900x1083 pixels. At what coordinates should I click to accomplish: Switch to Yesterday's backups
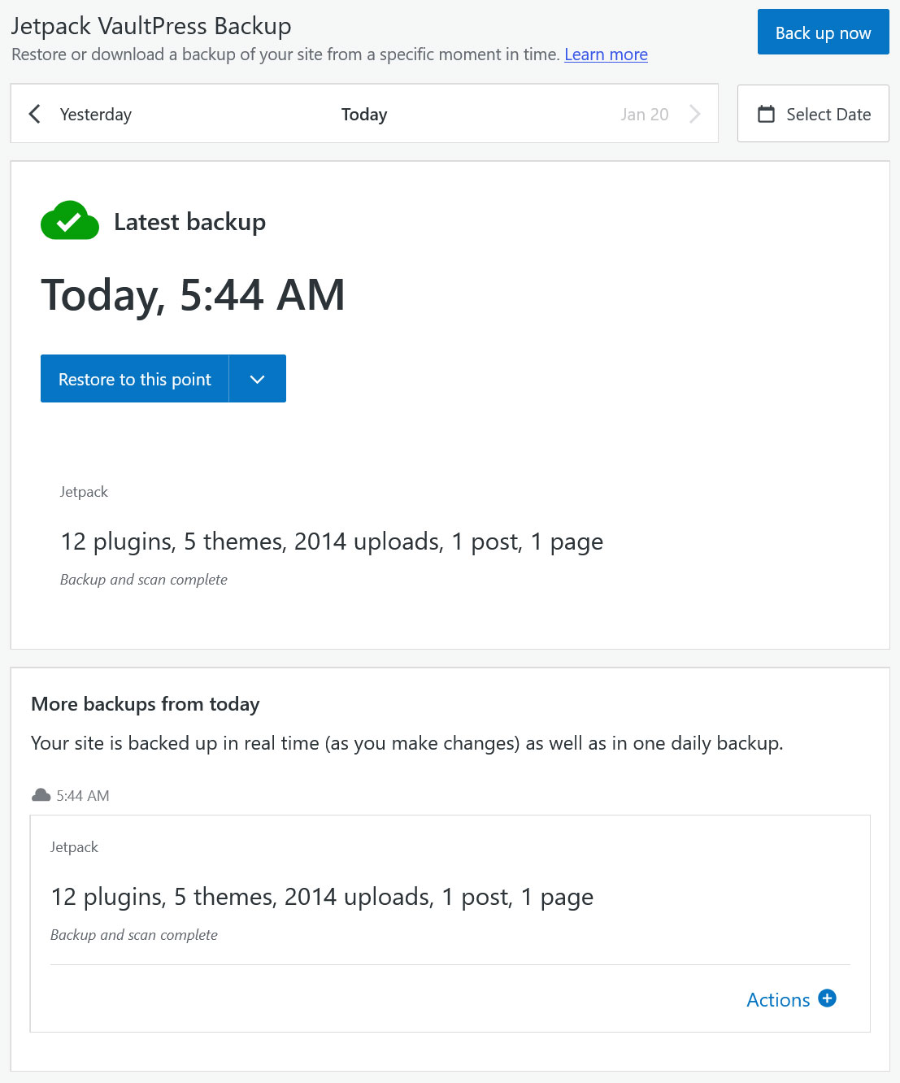95,114
